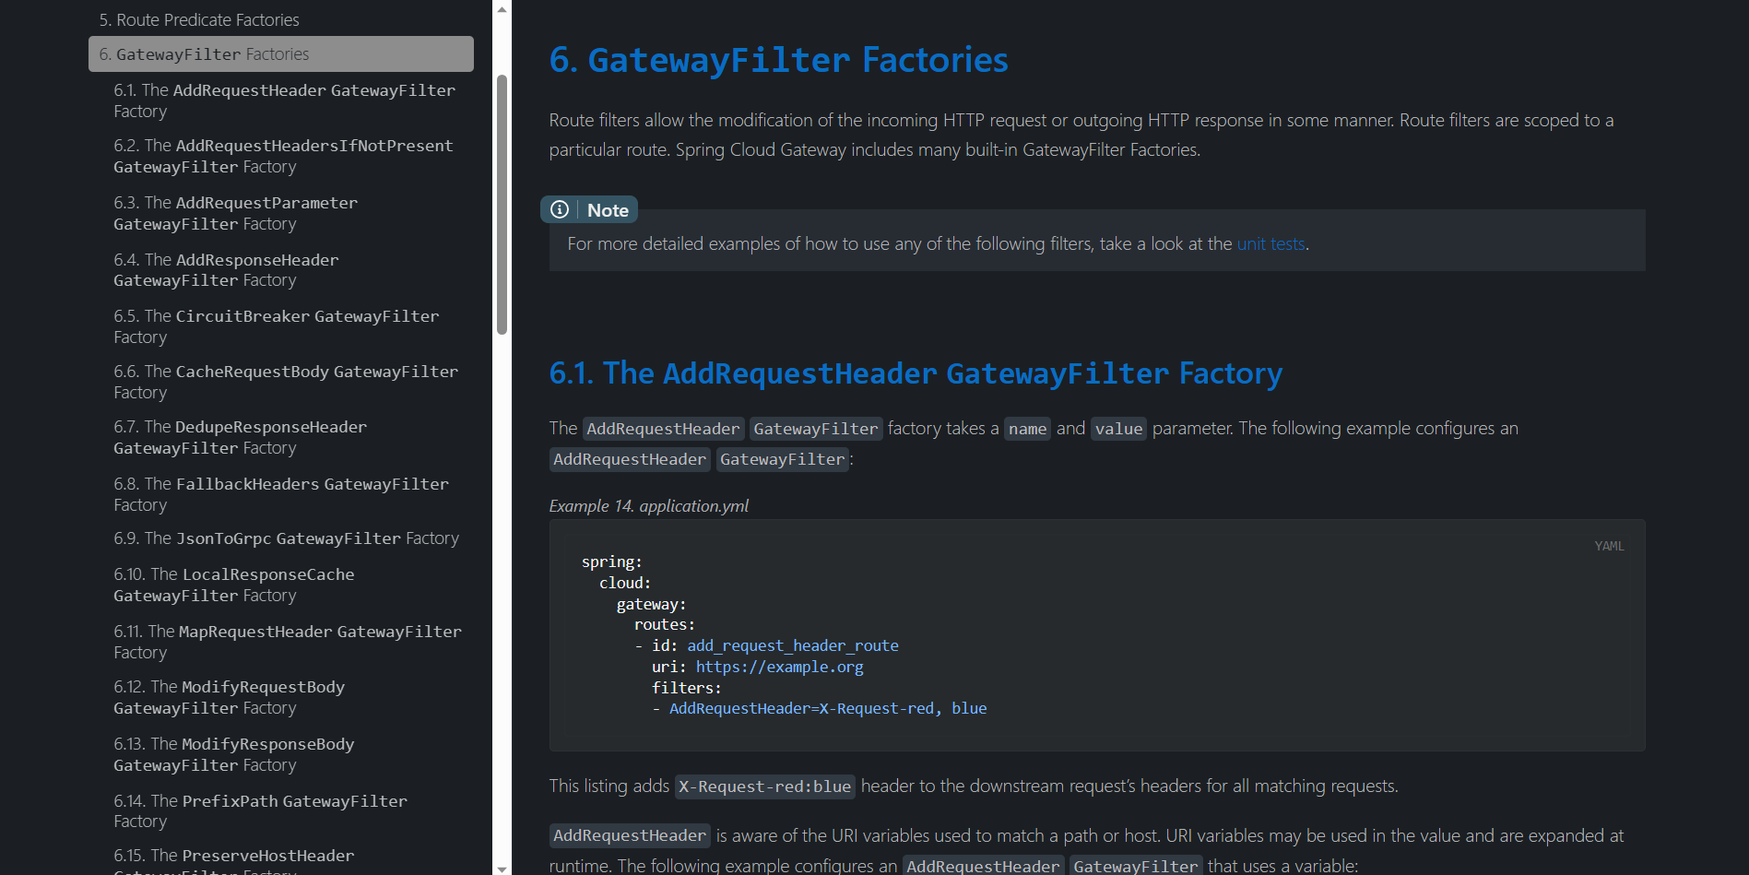Click 'add_request_header_route' in the code block
Screen dimensions: 1749x875
793,645
